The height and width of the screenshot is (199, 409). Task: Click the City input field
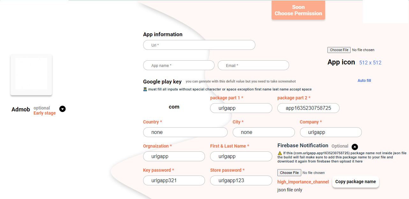(x=264, y=132)
